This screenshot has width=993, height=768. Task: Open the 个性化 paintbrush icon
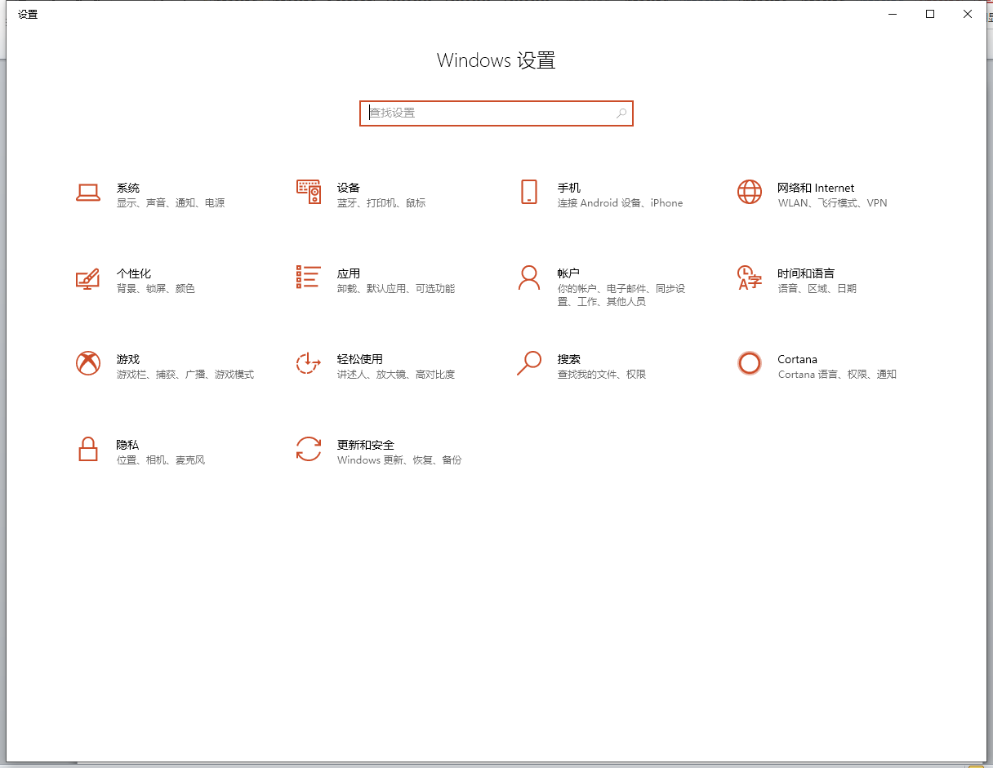tap(87, 278)
